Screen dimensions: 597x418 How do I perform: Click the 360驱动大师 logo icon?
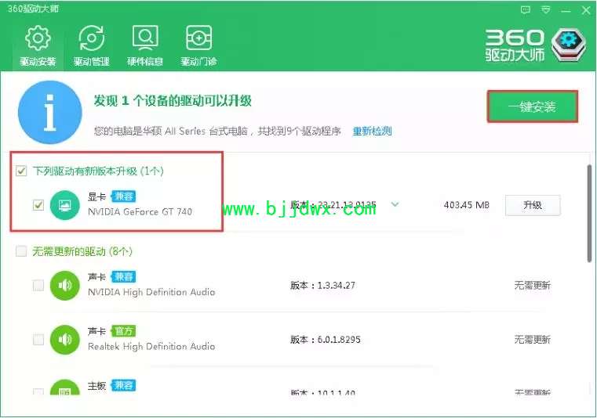pyautogui.click(x=569, y=45)
